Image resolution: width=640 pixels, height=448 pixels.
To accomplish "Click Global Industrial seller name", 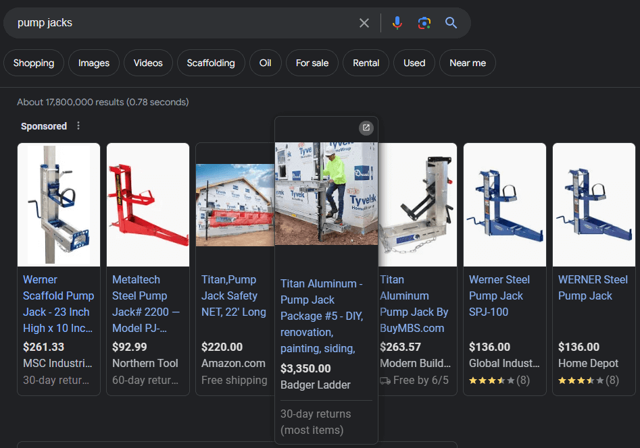I will (504, 363).
